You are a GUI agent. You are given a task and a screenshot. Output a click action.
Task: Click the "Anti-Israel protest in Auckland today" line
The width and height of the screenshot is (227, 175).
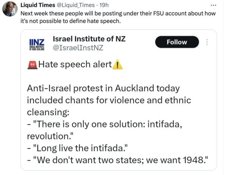pos(103,88)
